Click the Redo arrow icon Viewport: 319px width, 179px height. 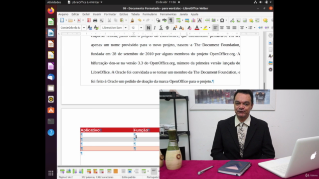coord(148,20)
